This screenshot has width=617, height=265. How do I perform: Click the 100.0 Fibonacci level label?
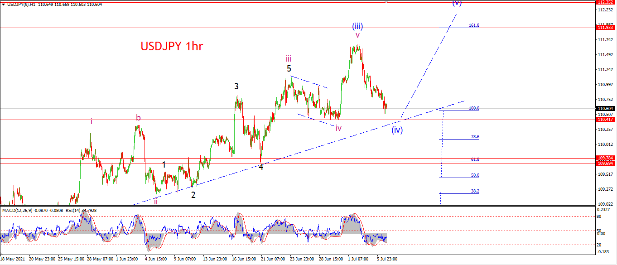474,108
